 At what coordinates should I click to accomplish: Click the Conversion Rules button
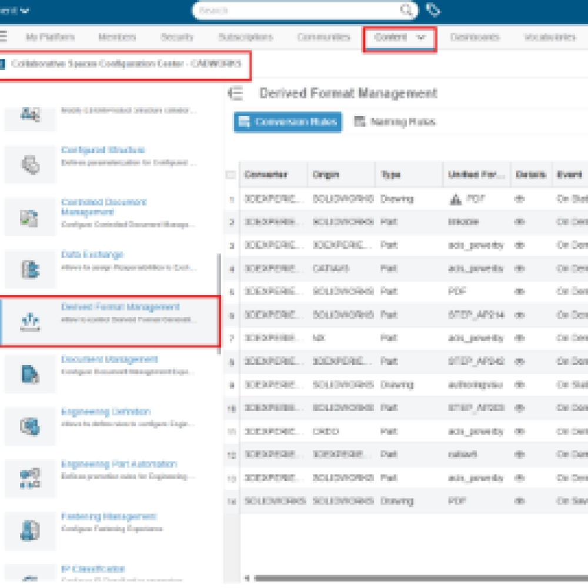288,122
